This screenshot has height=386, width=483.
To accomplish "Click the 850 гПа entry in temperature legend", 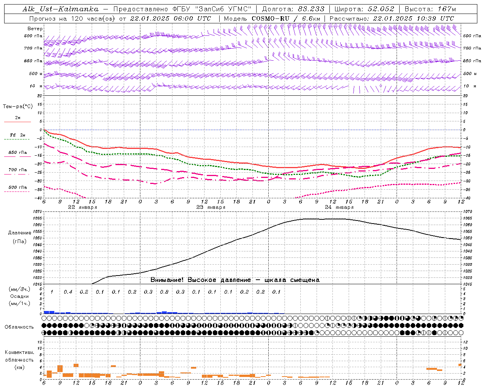I will click(x=17, y=153).
